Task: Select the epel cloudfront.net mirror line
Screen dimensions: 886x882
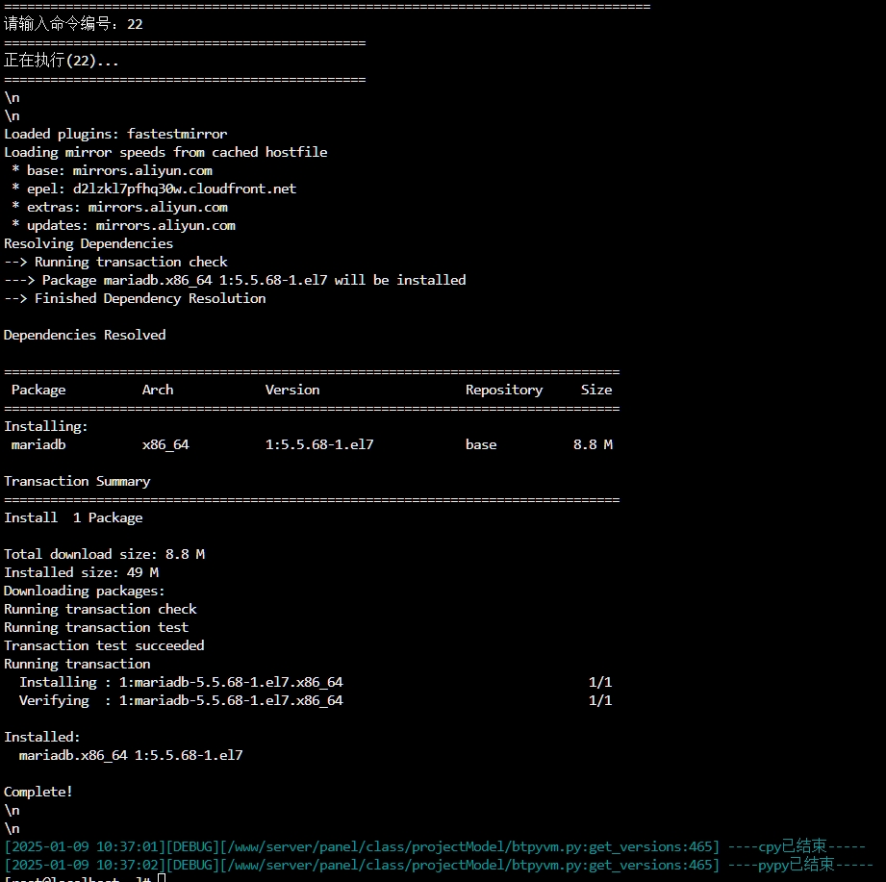Action: pos(154,189)
